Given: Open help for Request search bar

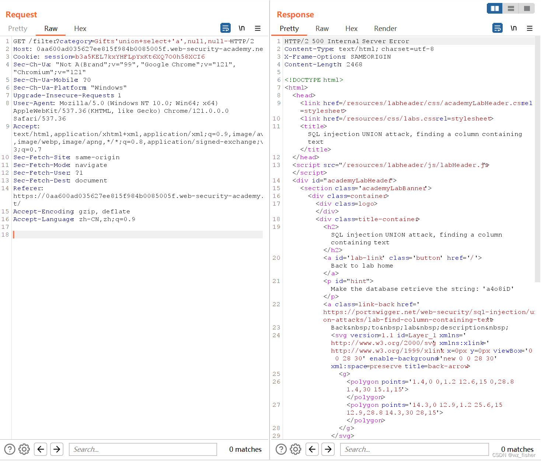Looking at the screenshot, I should tap(10, 449).
